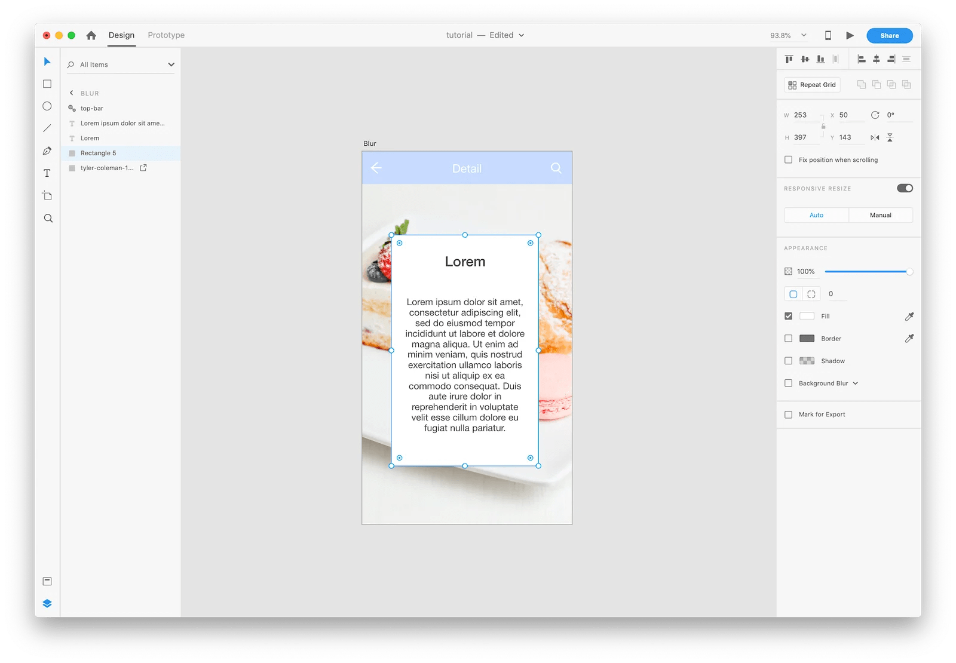Image resolution: width=956 pixels, height=663 pixels.
Task: Align bottom edges icon
Action: 821,59
